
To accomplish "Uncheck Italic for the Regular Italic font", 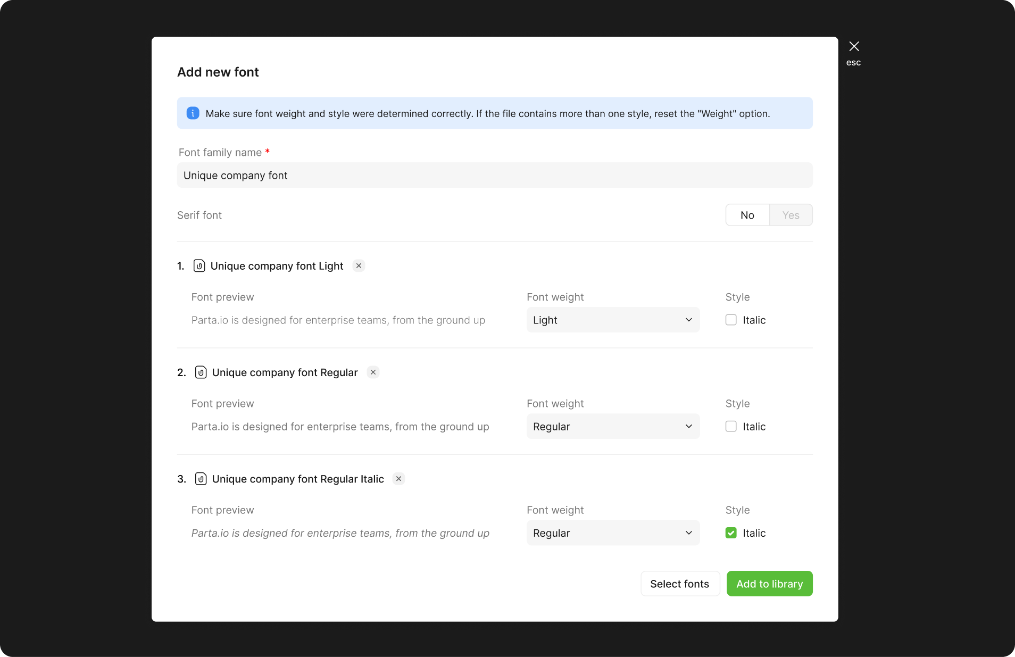I will [x=731, y=533].
